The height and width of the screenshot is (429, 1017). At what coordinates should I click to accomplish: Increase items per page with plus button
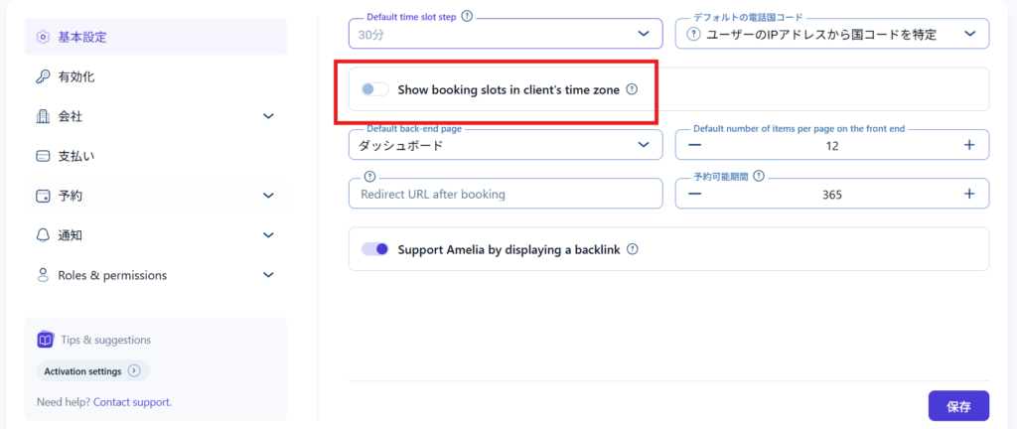968,145
